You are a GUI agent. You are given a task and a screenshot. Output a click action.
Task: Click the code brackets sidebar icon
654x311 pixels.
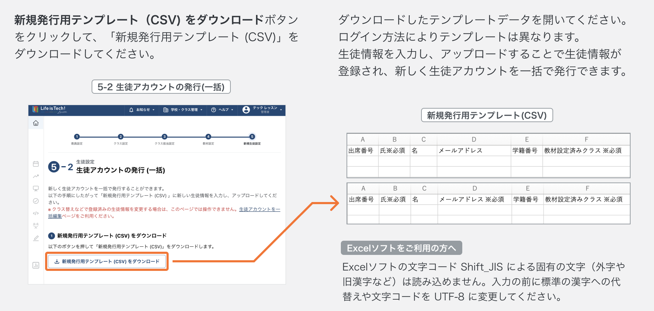tap(36, 213)
